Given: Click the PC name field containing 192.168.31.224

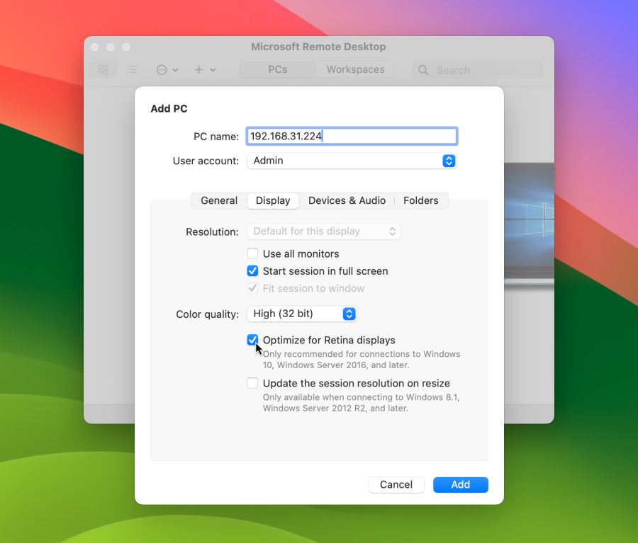Looking at the screenshot, I should click(x=352, y=136).
